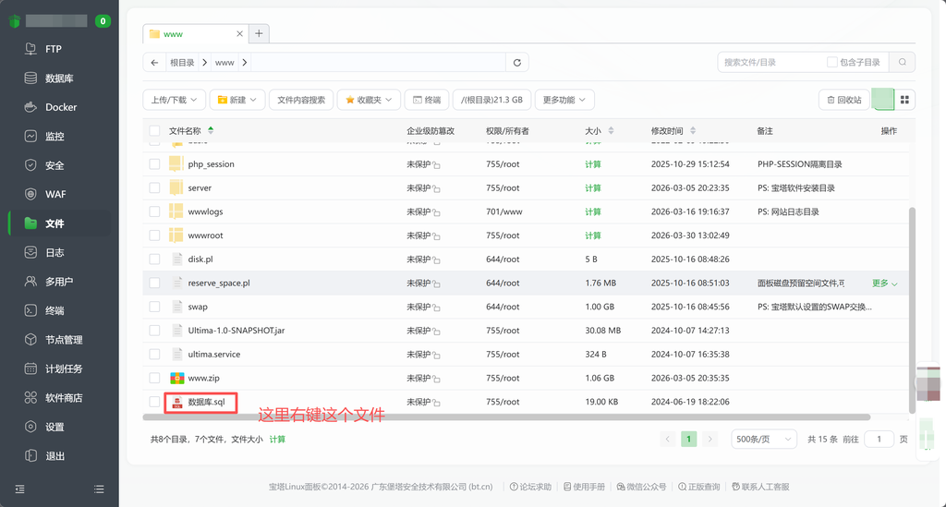The height and width of the screenshot is (507, 946).
Task: Check the www.zip row checkbox
Action: coord(154,378)
